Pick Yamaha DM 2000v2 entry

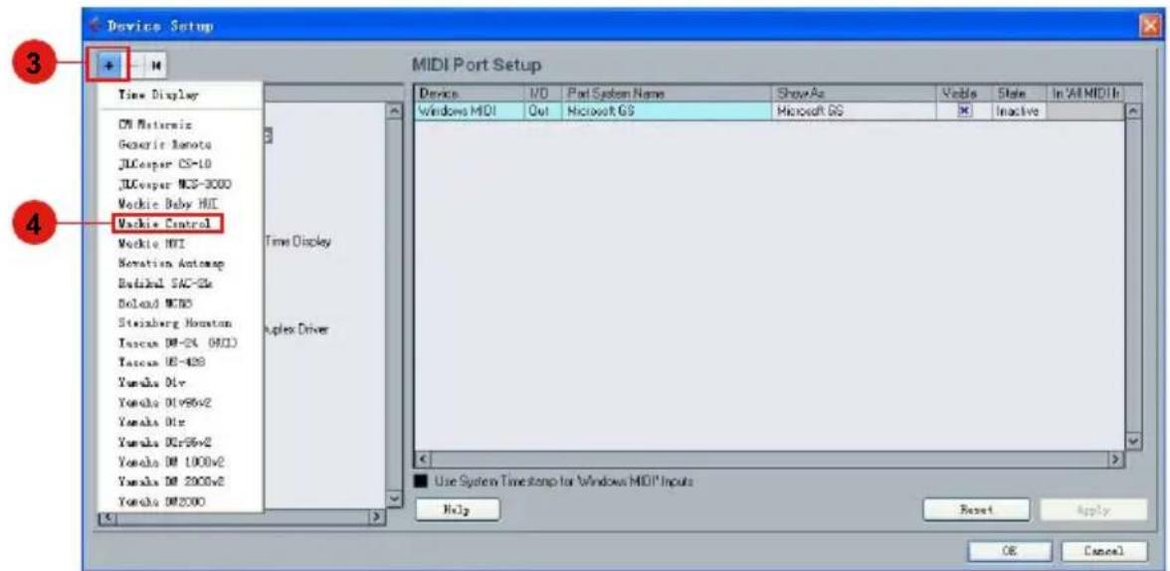(x=171, y=482)
